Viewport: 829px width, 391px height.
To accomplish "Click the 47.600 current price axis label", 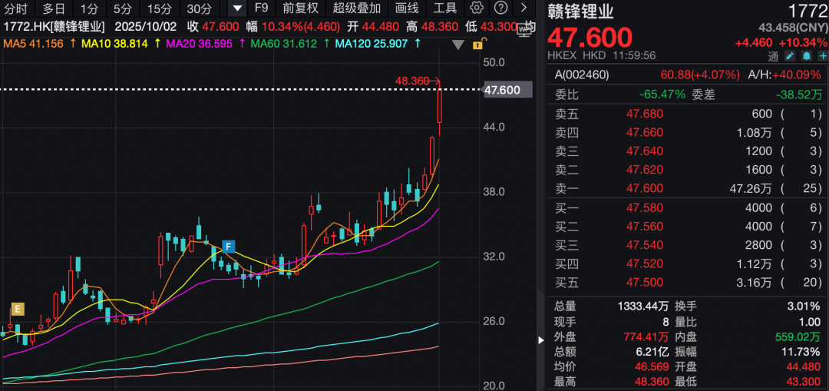I will point(502,91).
